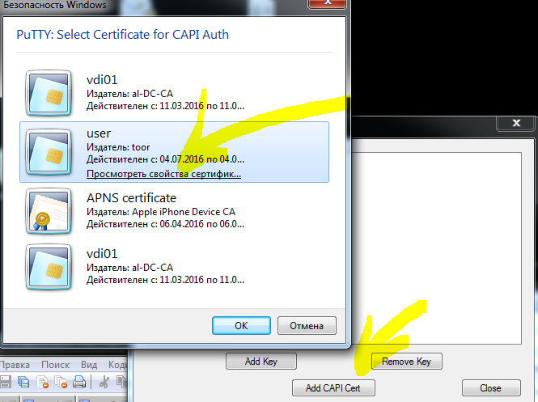The width and height of the screenshot is (538, 402).
Task: Confirm certificate selection with OK
Action: click(241, 325)
